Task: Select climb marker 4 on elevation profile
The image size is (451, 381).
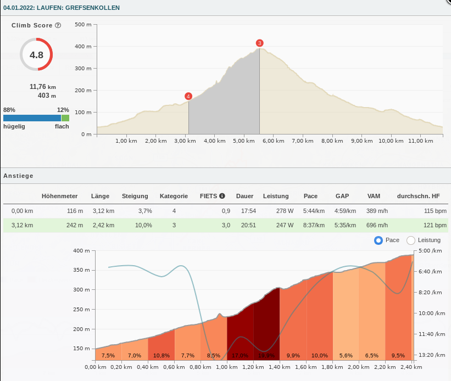Action: (x=188, y=96)
